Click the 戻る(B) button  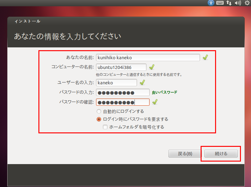click(185, 154)
